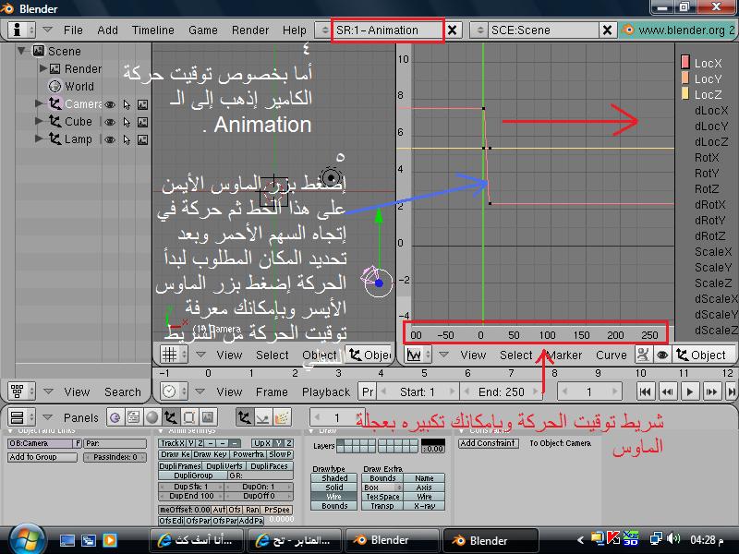The image size is (739, 554).
Task: Click the icon left of the eye in the IPO header
Action: tap(643, 355)
